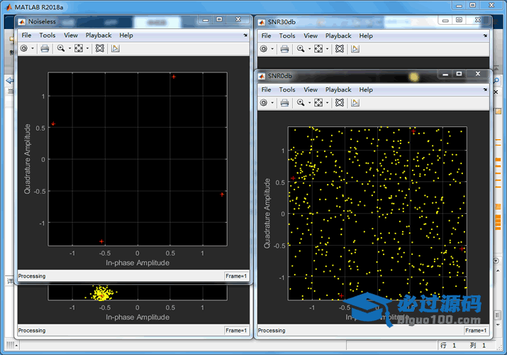
Task: Toggle reference constellation in Noiseless window
Action: pos(99,48)
